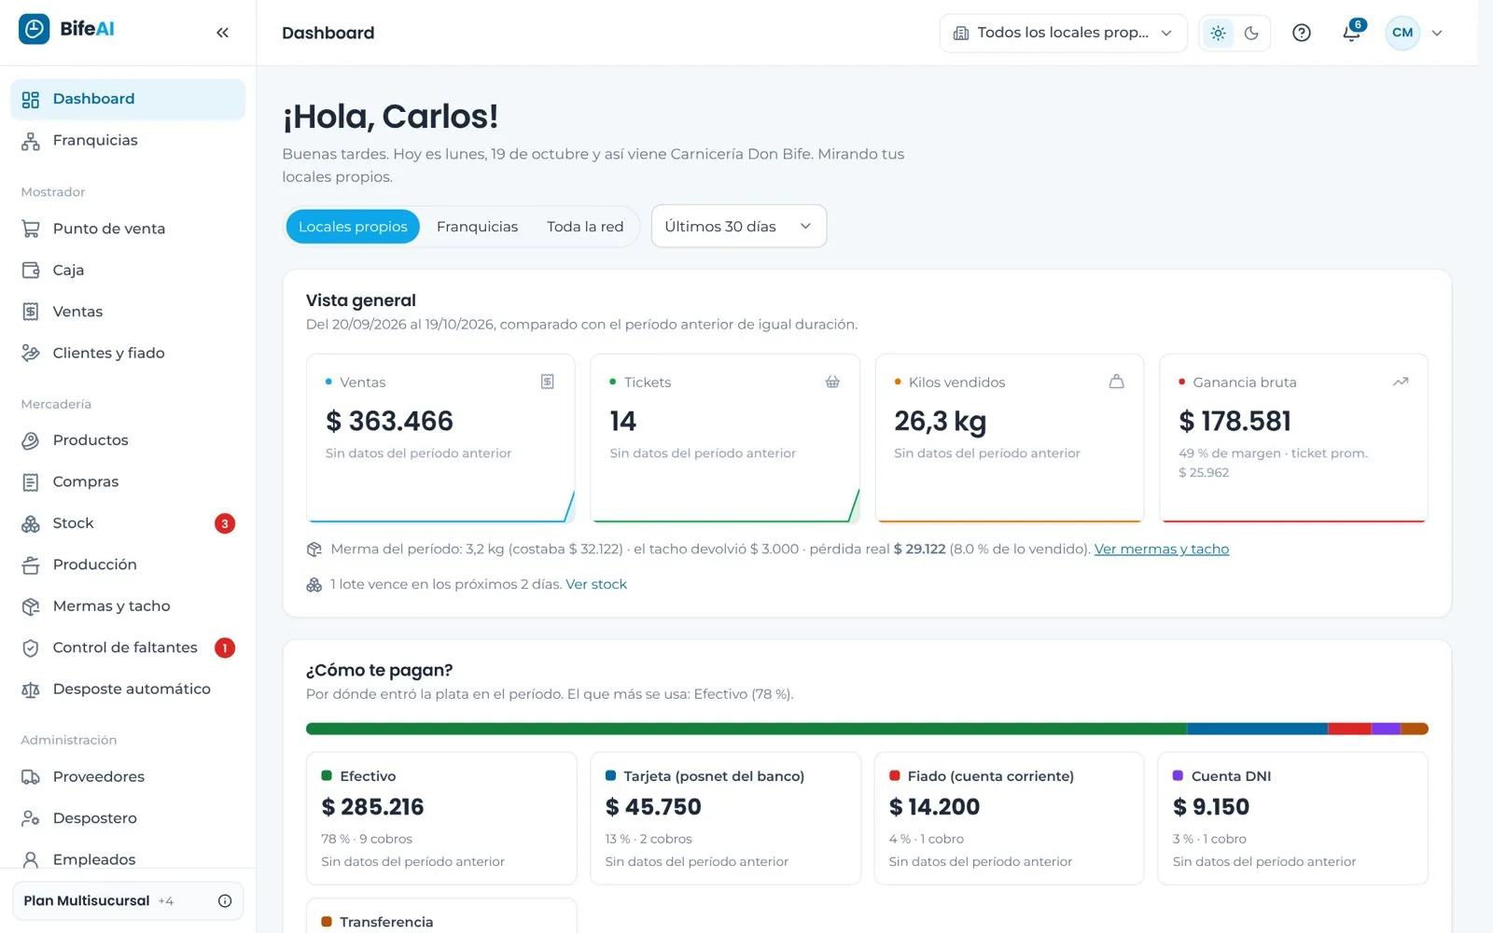
Task: Click red Fiado segment of payment bar
Action: pyautogui.click(x=1349, y=729)
